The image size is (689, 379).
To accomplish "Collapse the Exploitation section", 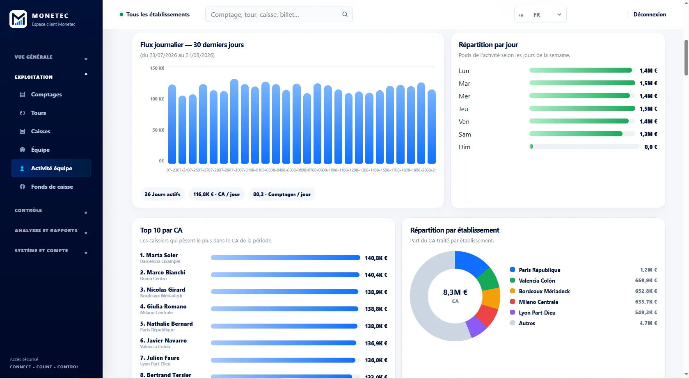I will click(x=51, y=77).
